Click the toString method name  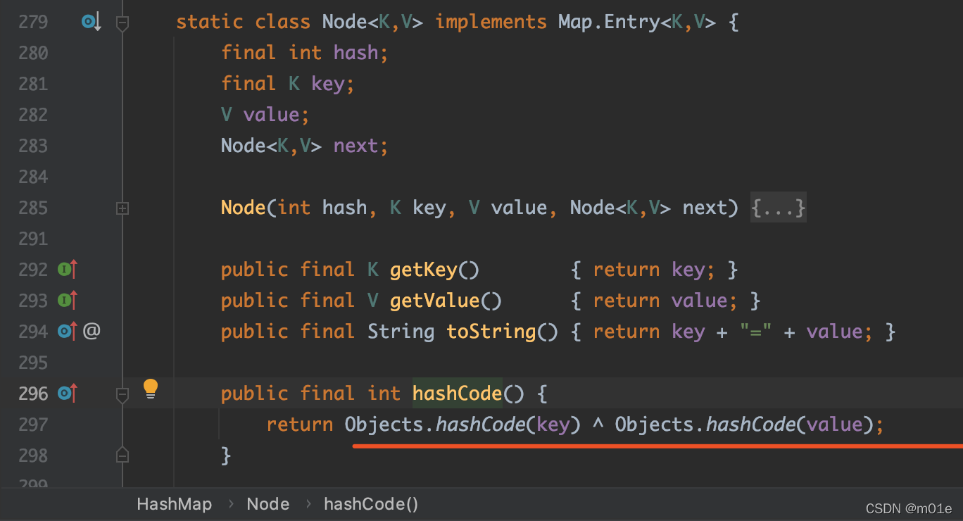coord(491,332)
